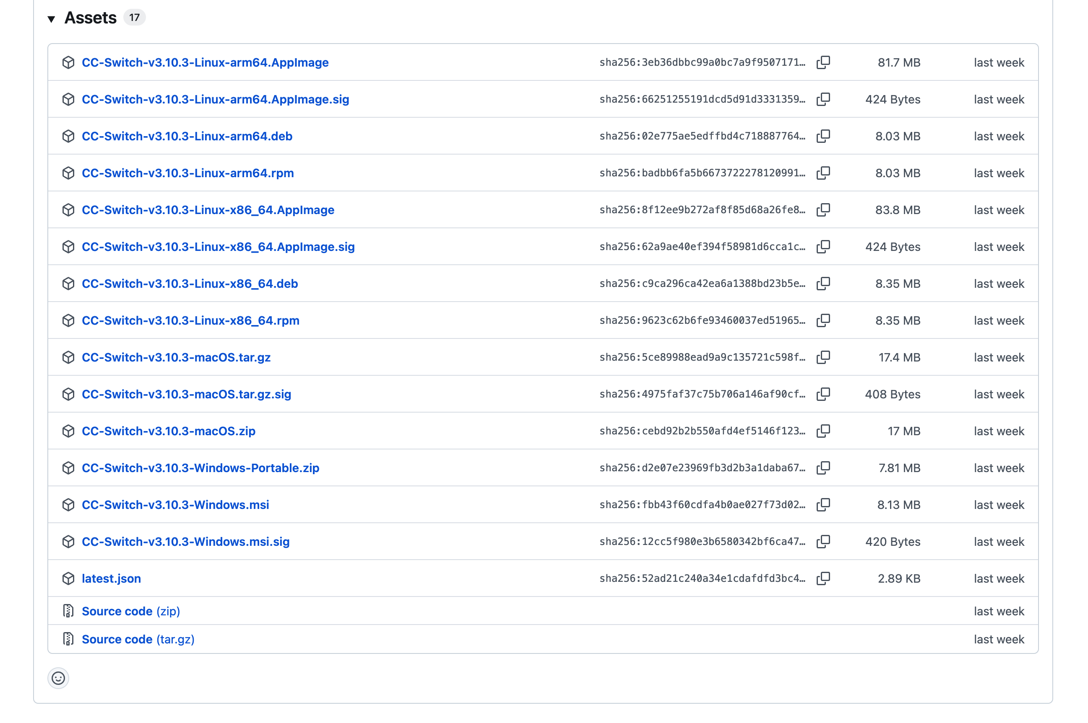Screen dimensions: 1088x723
Task: Download Linux-arm64.rpm package
Action: [x=187, y=173]
